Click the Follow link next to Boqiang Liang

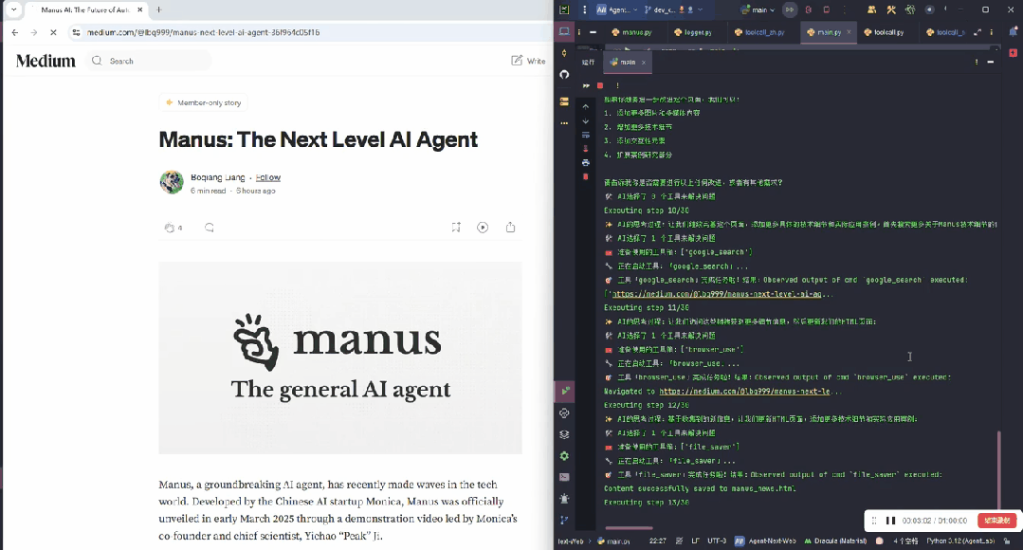tap(267, 177)
